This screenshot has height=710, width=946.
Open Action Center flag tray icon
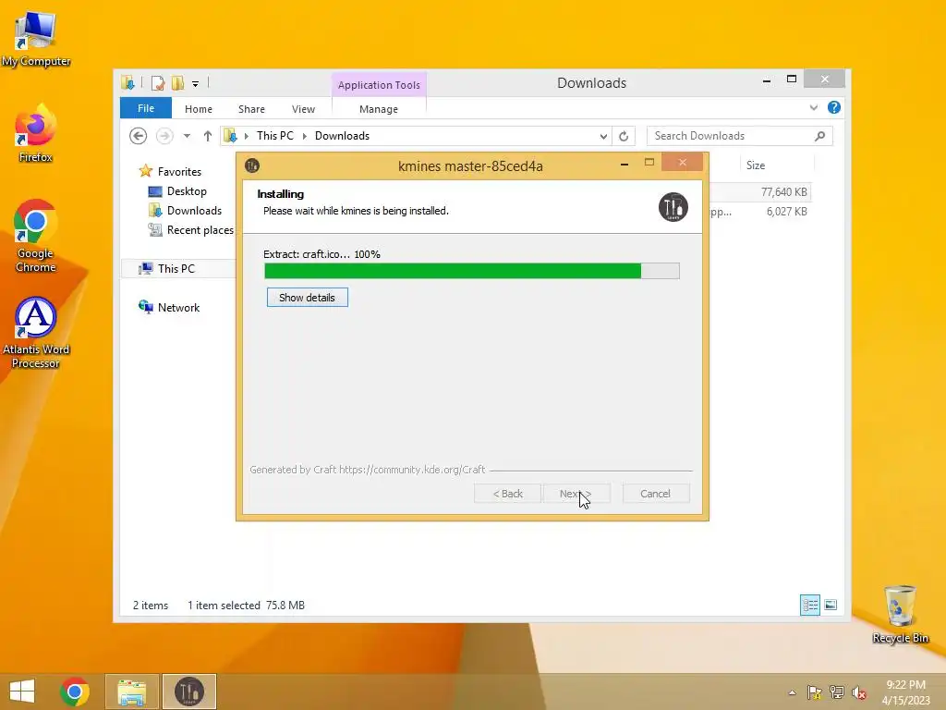click(815, 692)
